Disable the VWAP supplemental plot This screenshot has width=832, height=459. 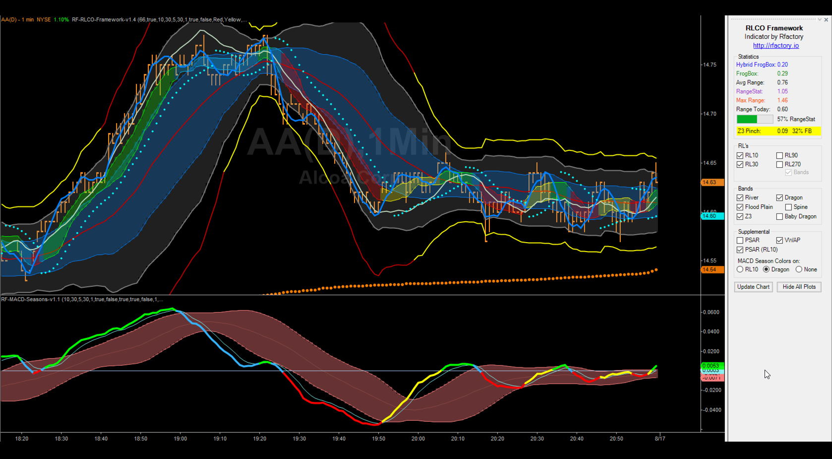tap(779, 241)
